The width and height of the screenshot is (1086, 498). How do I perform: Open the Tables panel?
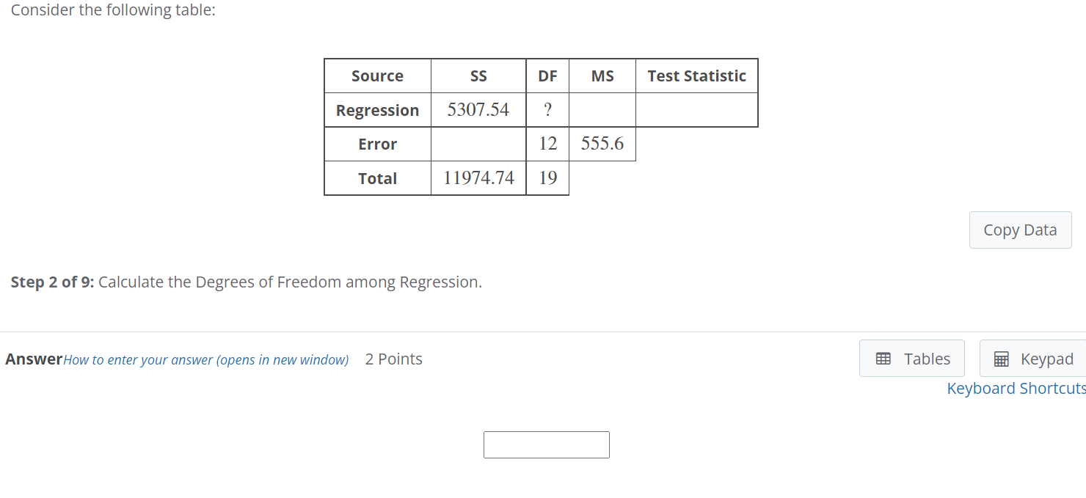point(912,358)
